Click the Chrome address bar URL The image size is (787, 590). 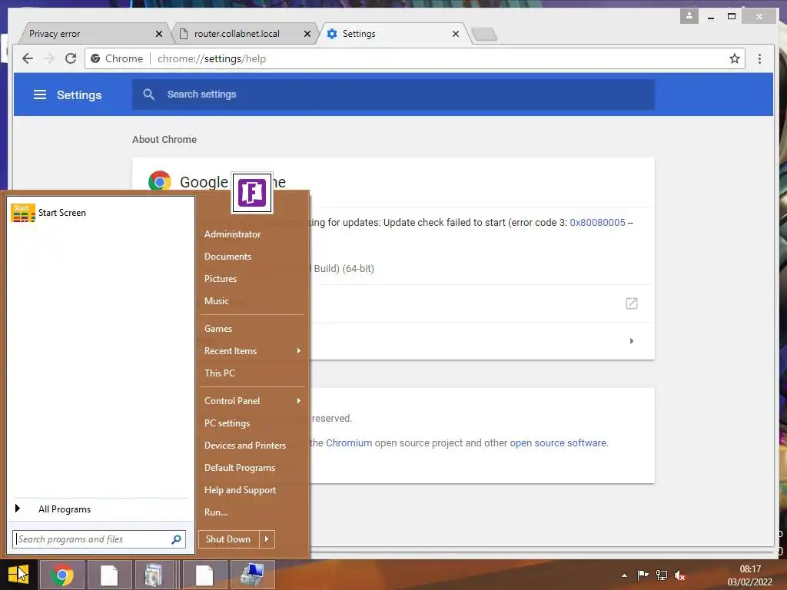212,58
